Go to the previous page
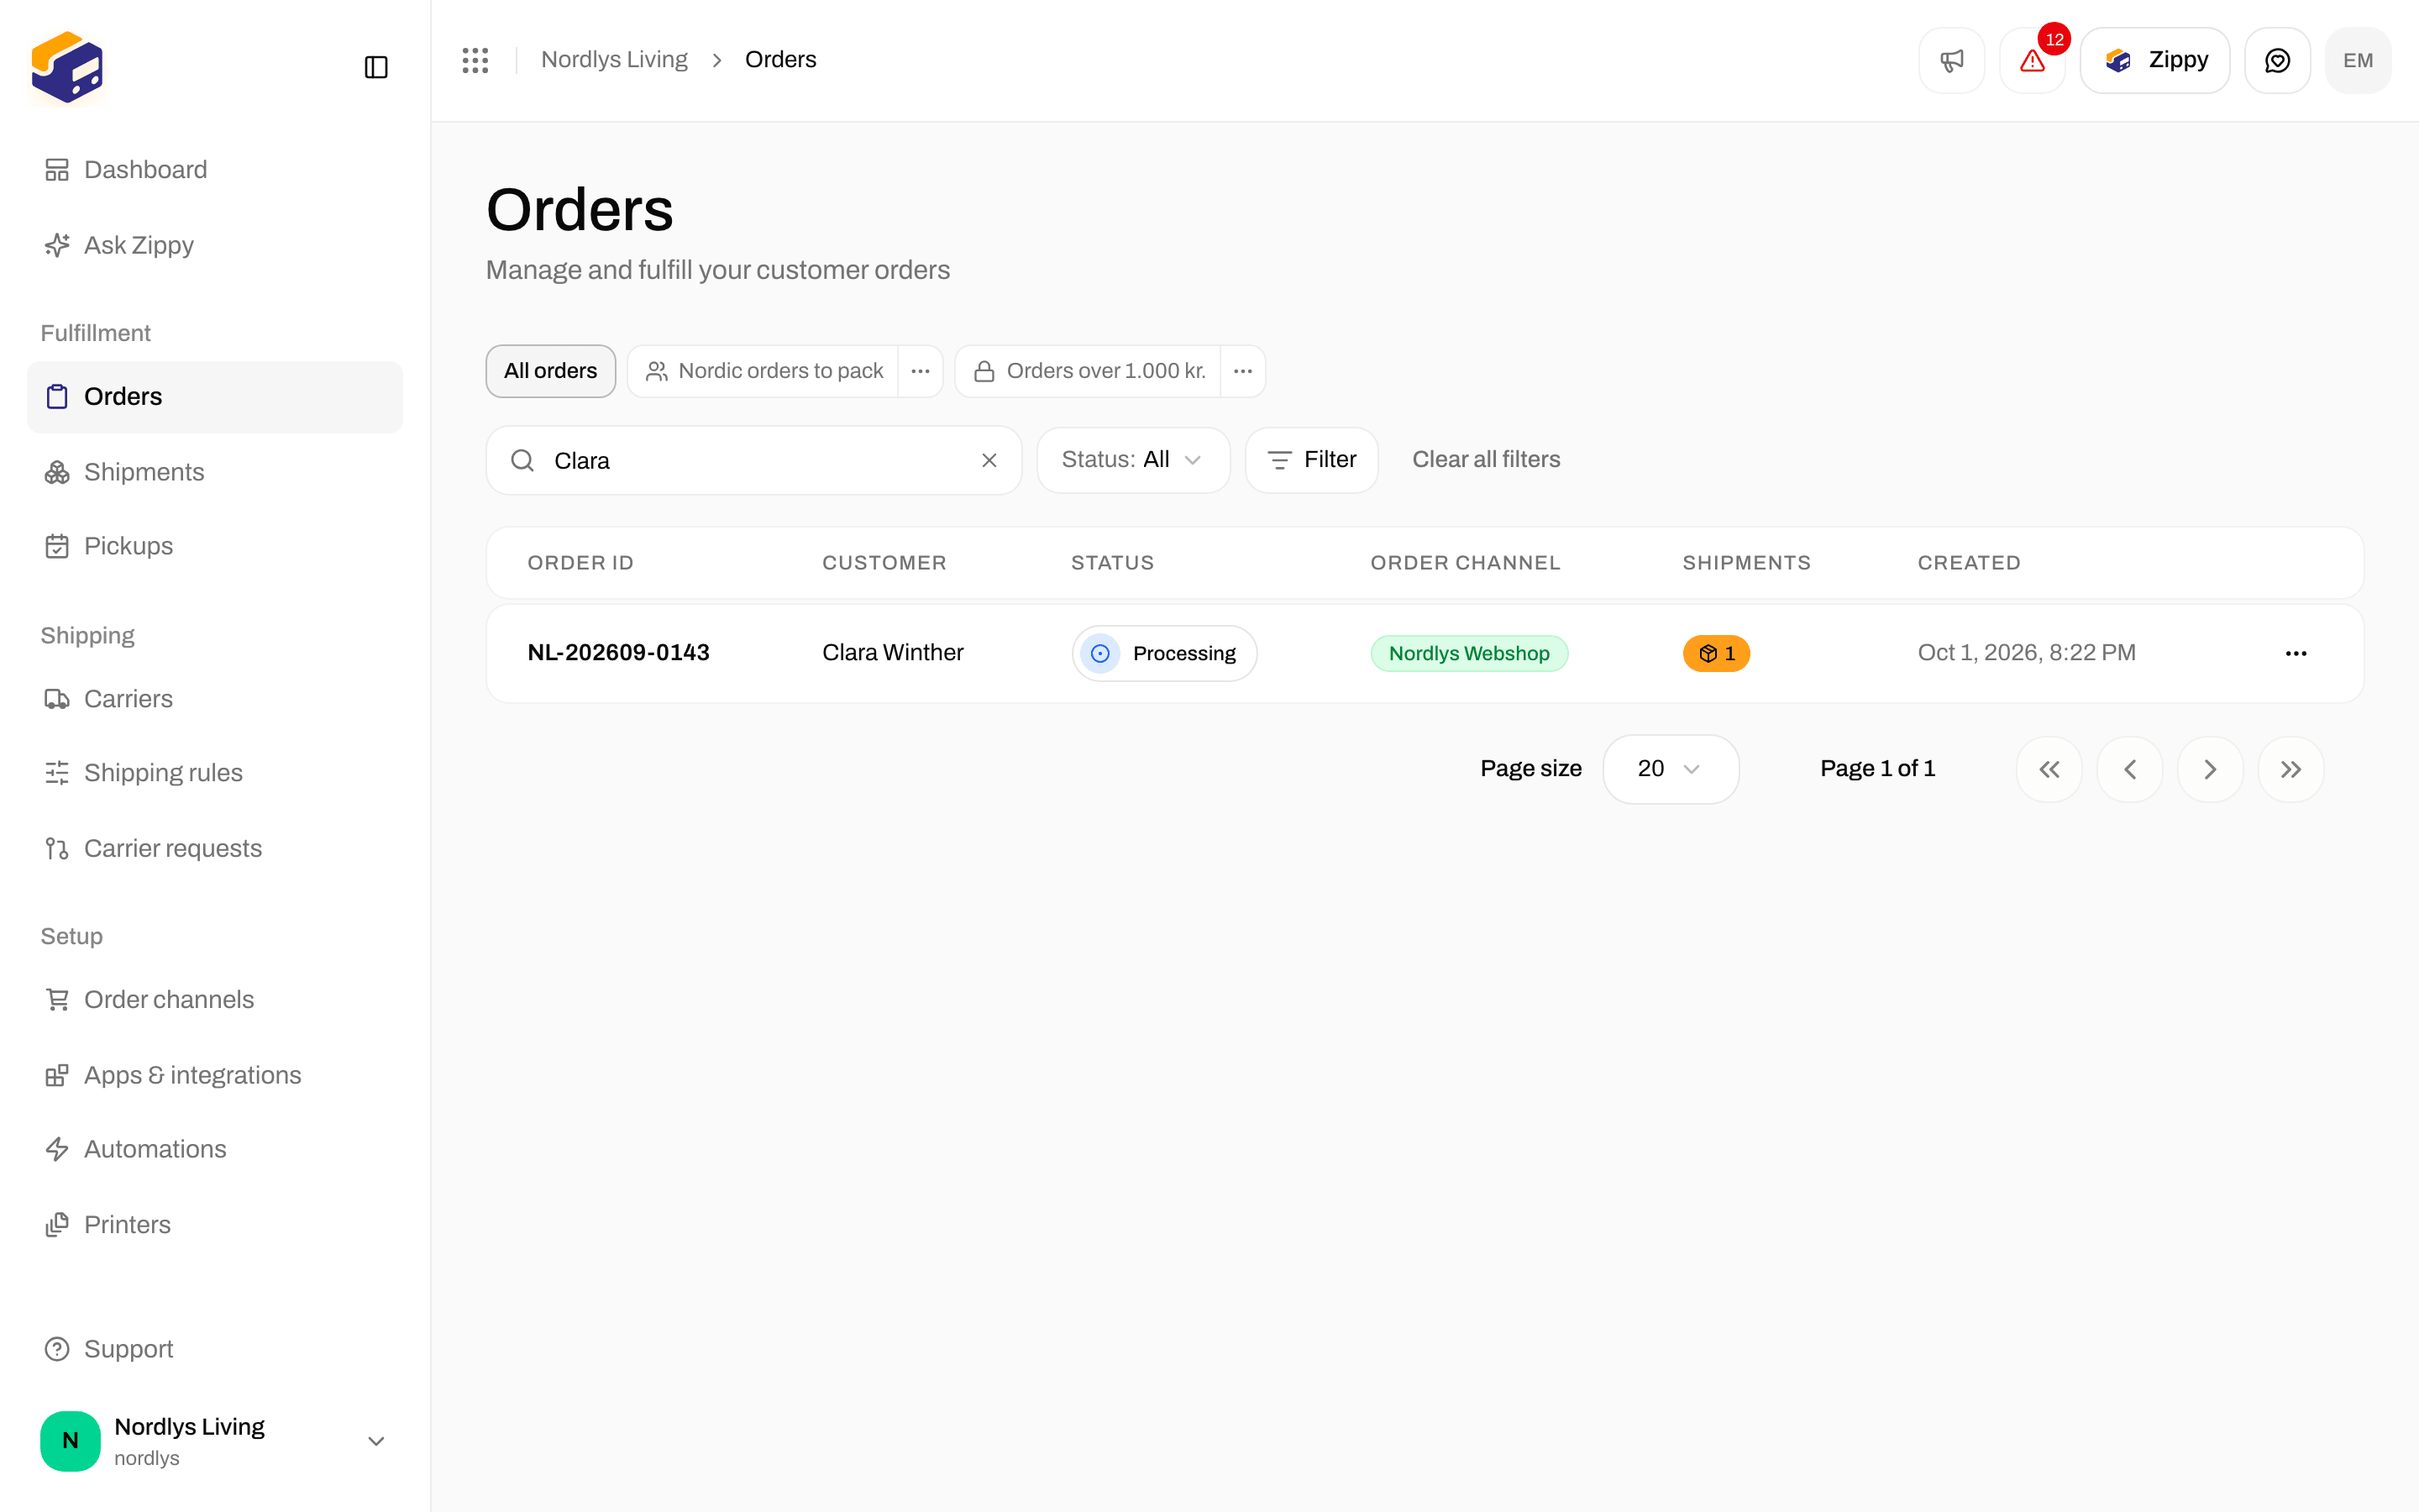2419x1512 pixels. tap(2130, 769)
